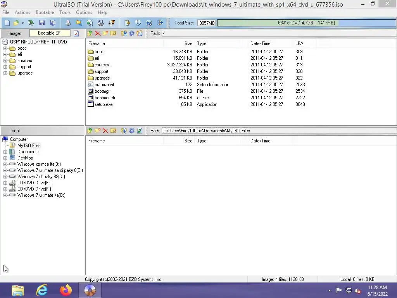Click the local pane Add to image icon
Screen dimensions: 397x298
point(124,130)
